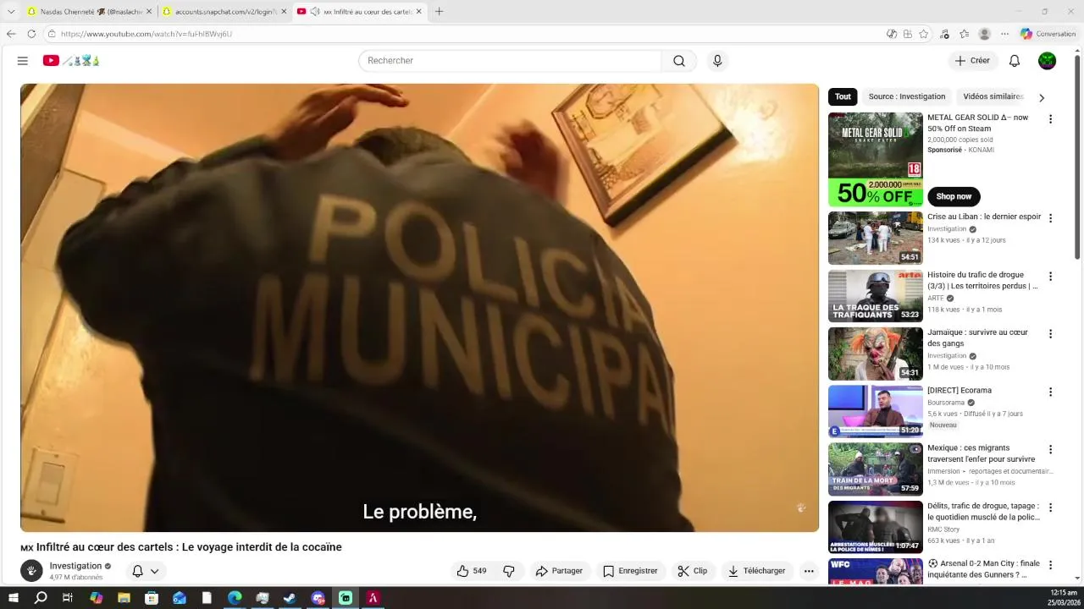Image resolution: width=1084 pixels, height=609 pixels.
Task: Open Crise au Liban video thumbnail
Action: [x=875, y=239]
